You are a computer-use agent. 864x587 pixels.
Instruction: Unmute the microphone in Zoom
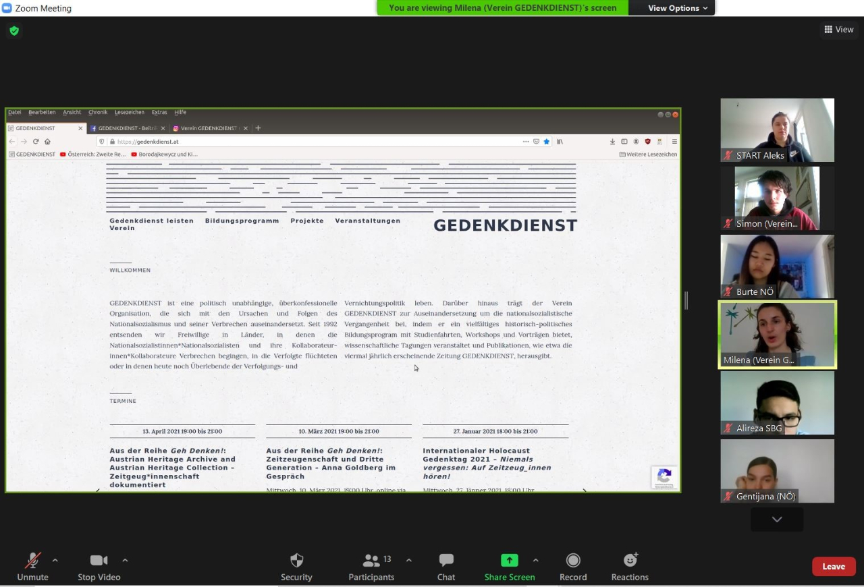point(32,566)
